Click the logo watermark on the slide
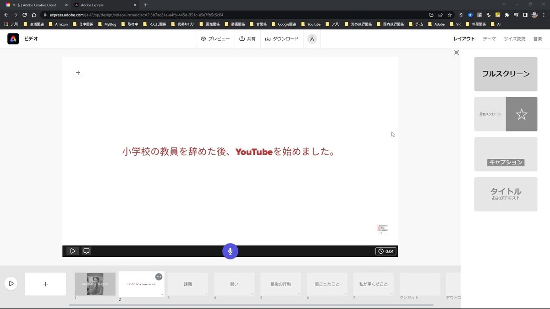This screenshot has height=309, width=550. coord(382,229)
